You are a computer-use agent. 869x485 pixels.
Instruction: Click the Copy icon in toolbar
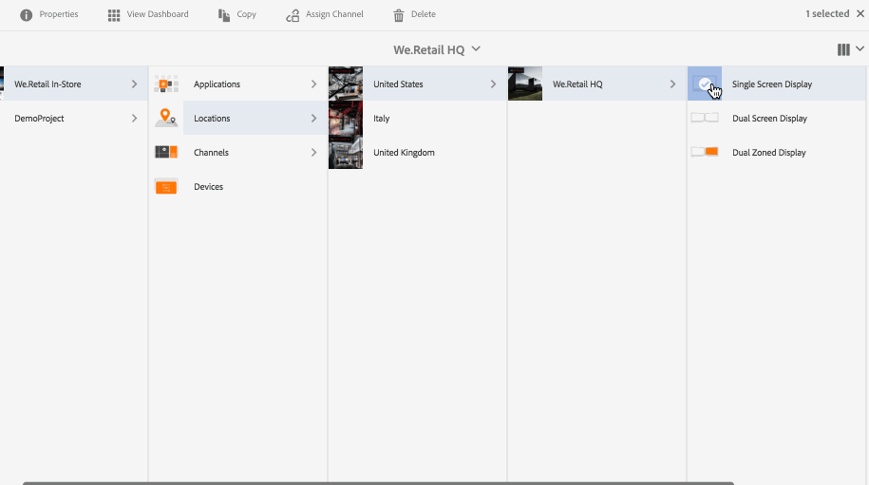pos(224,15)
